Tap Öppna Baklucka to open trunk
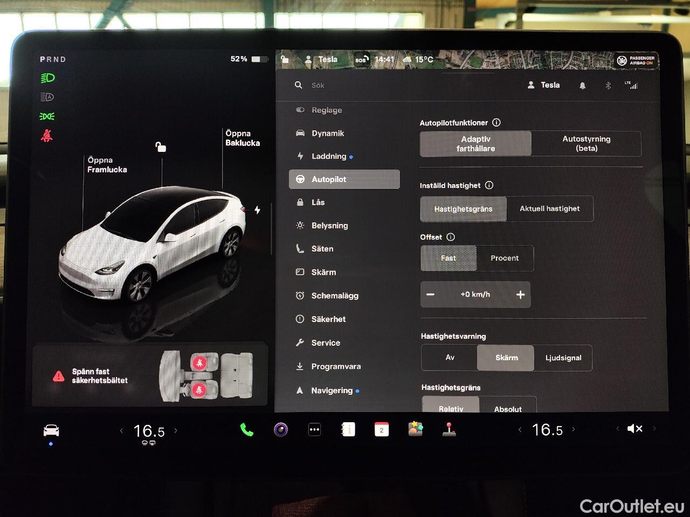Viewport: 690px width, 517px height. [243, 138]
